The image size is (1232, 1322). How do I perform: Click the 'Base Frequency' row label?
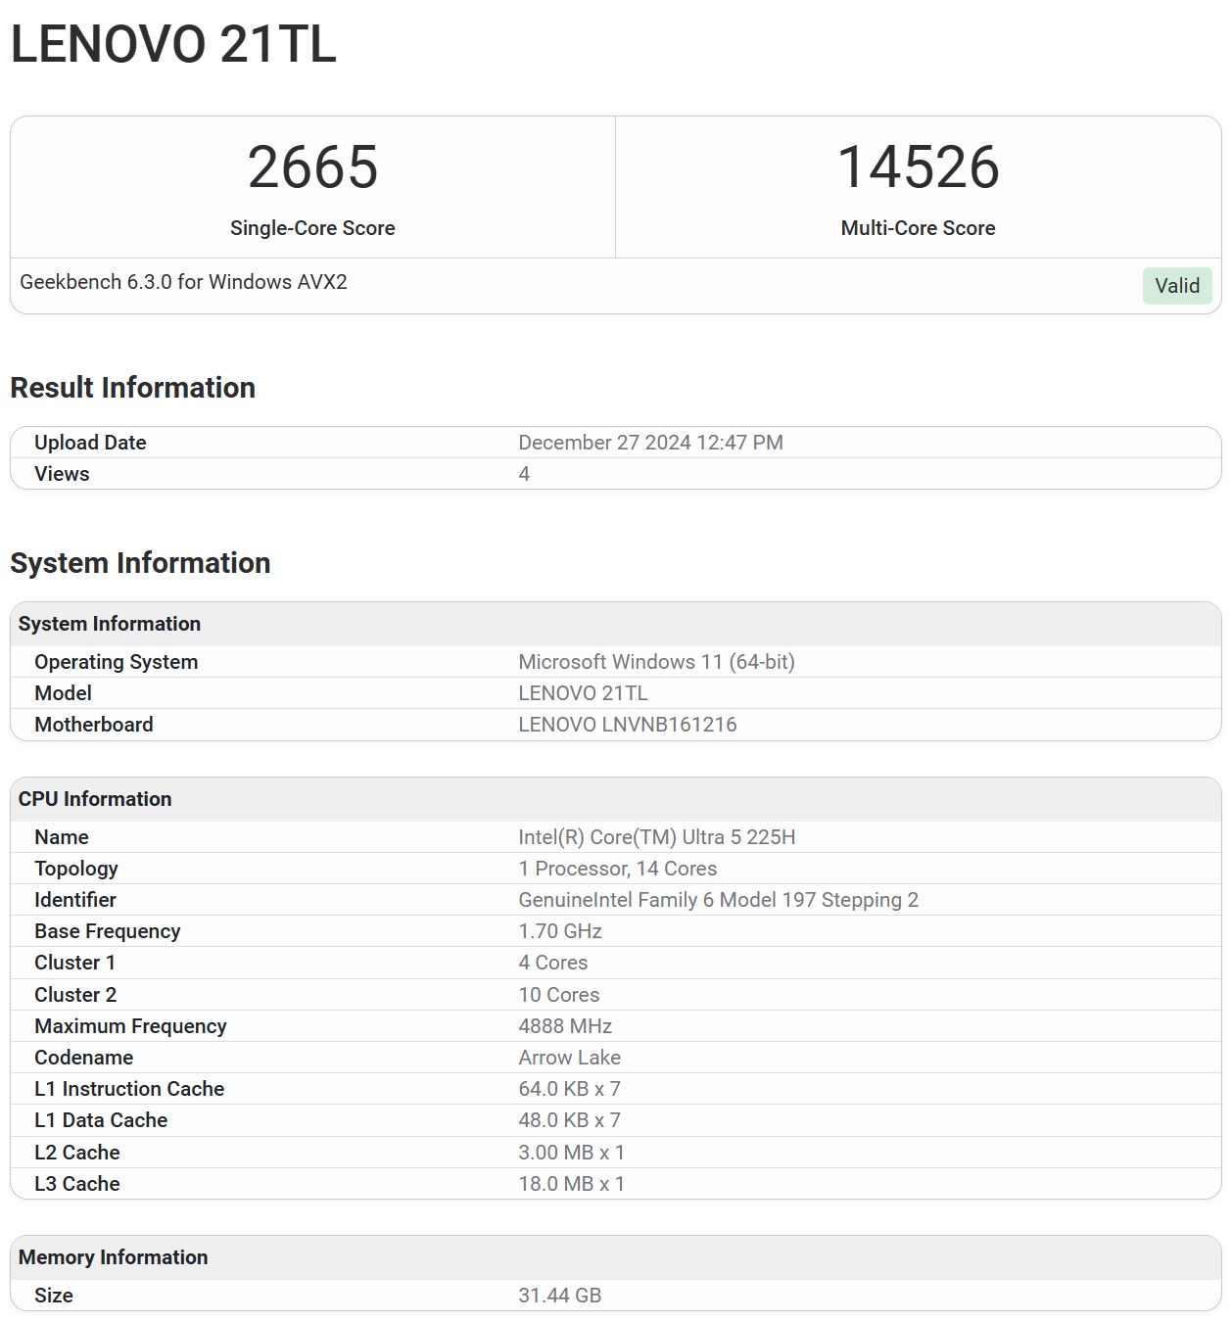point(108,931)
